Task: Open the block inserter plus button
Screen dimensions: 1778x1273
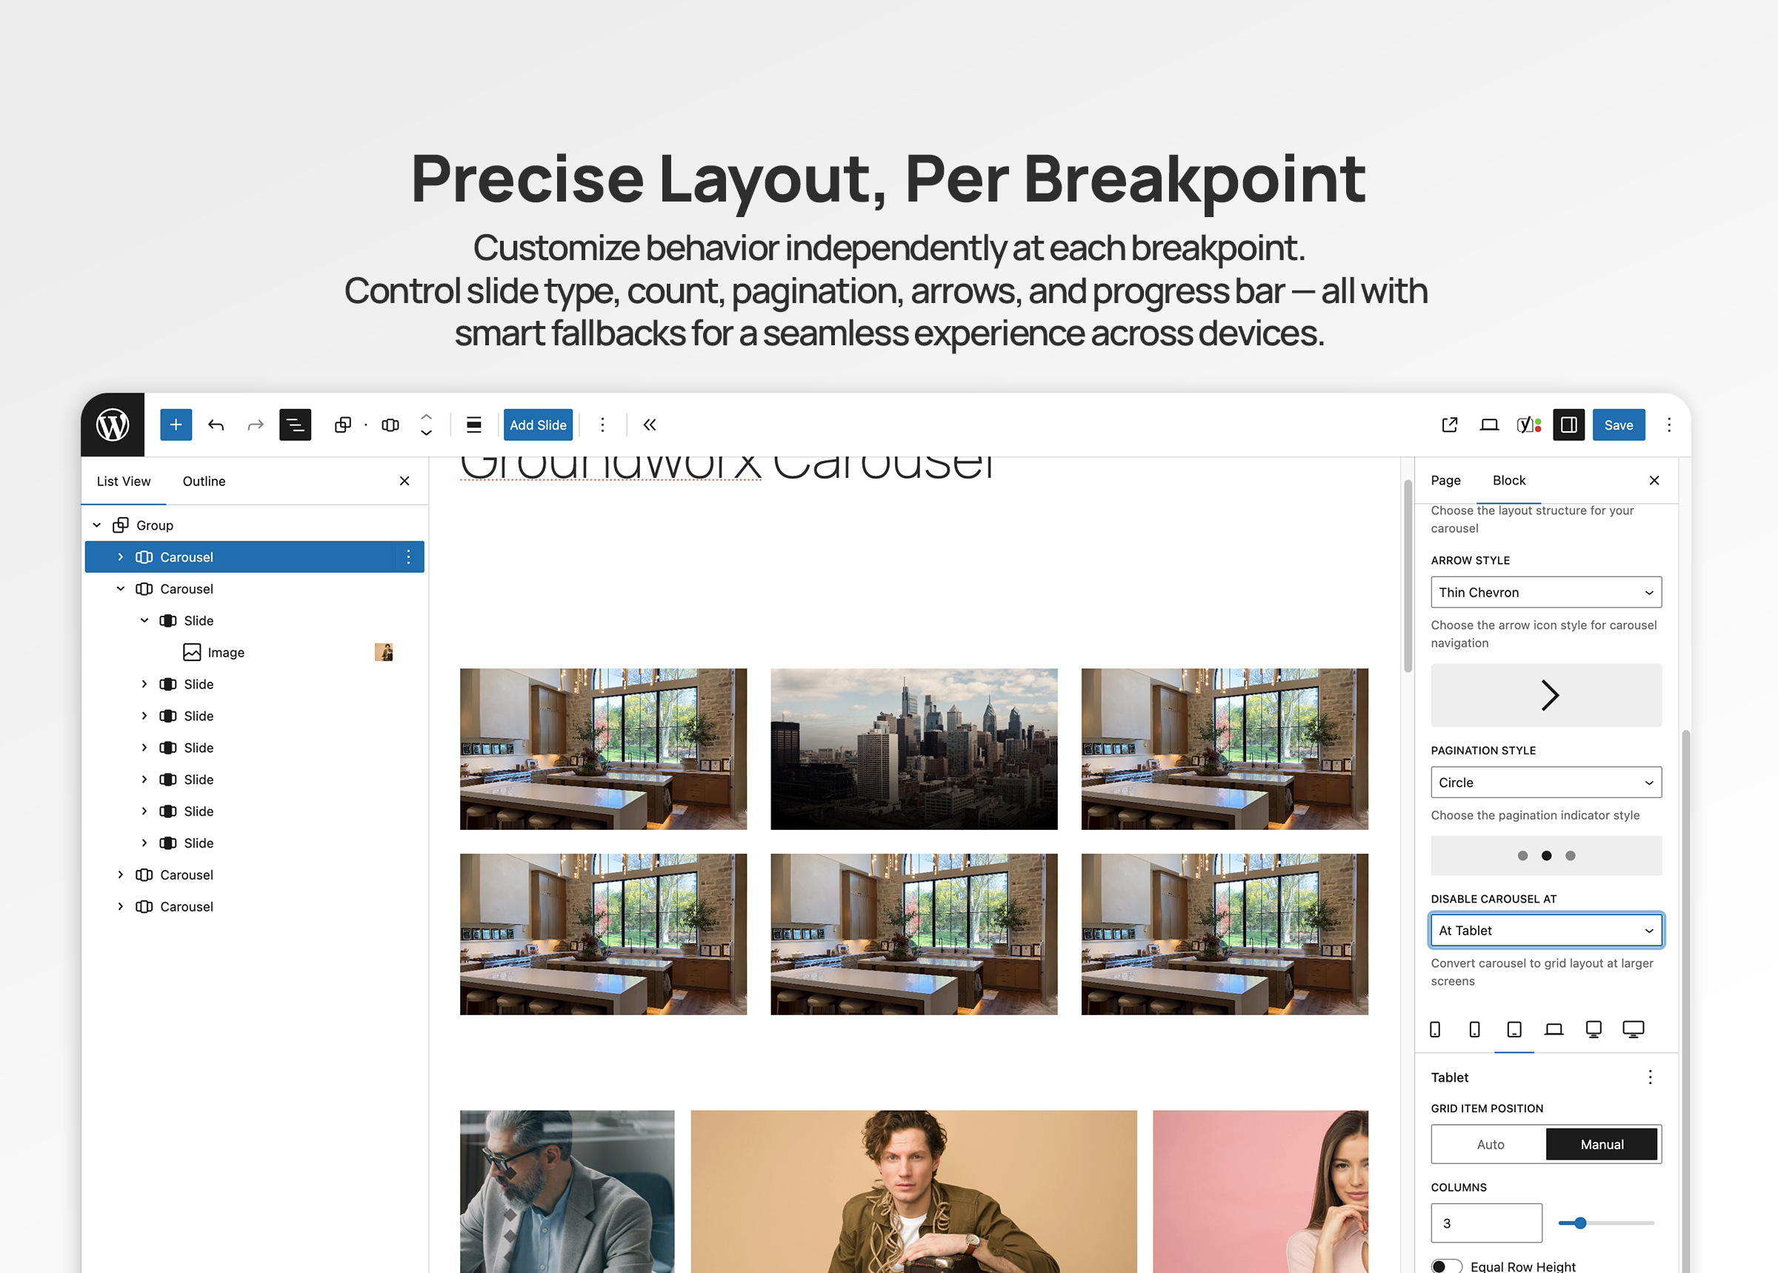Action: click(176, 425)
